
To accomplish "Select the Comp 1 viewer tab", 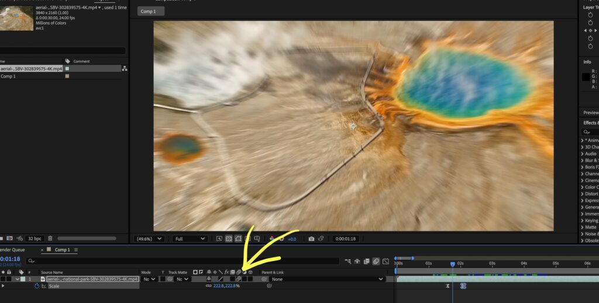I will (x=150, y=11).
